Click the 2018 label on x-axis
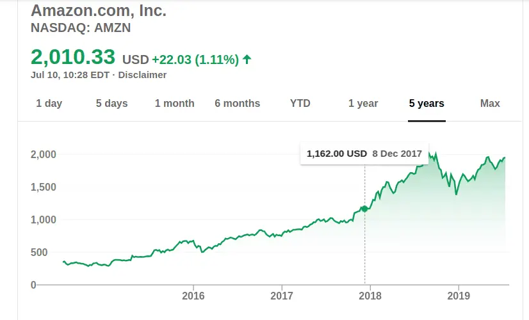 370,296
